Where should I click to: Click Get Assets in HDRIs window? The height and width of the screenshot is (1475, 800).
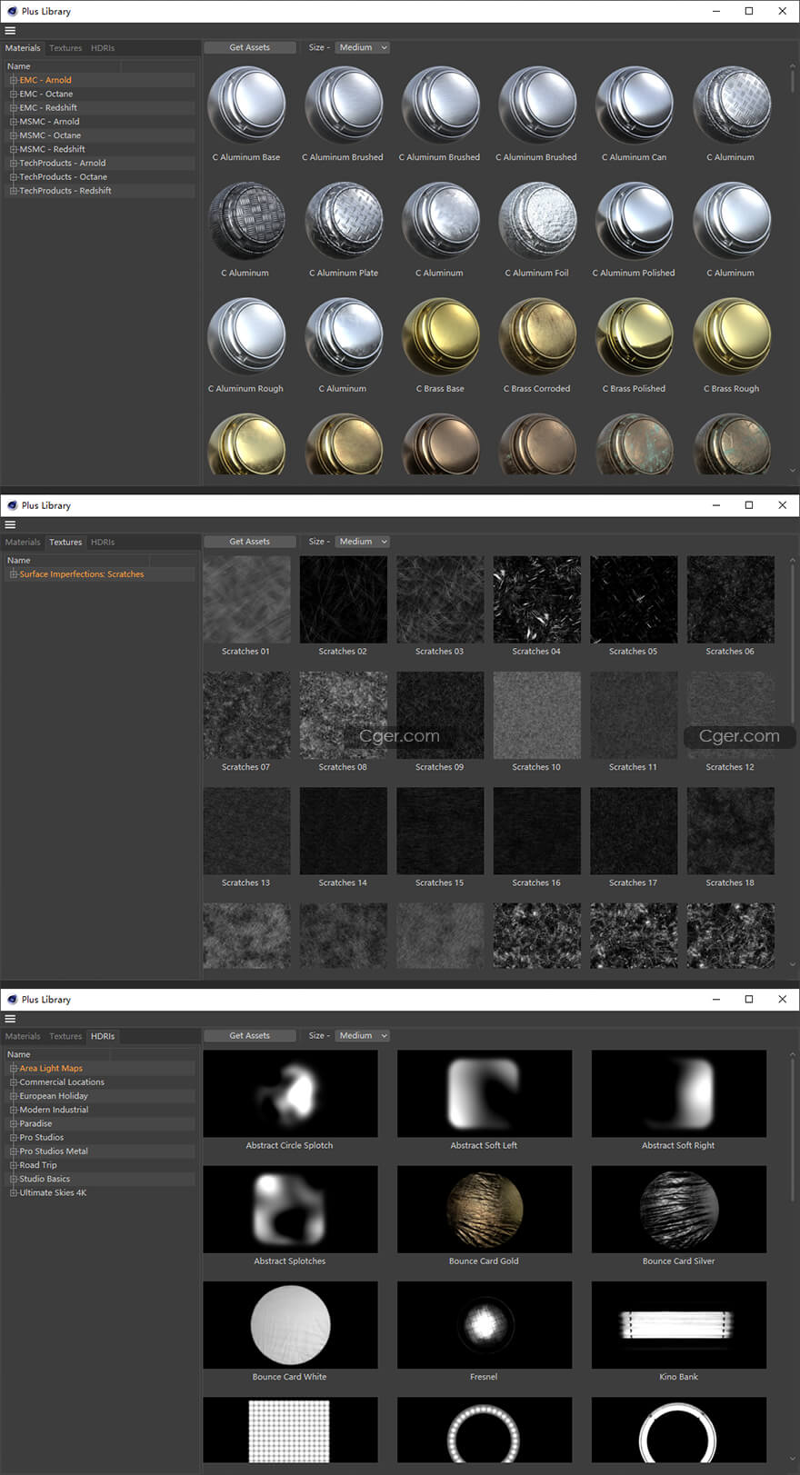[250, 1035]
